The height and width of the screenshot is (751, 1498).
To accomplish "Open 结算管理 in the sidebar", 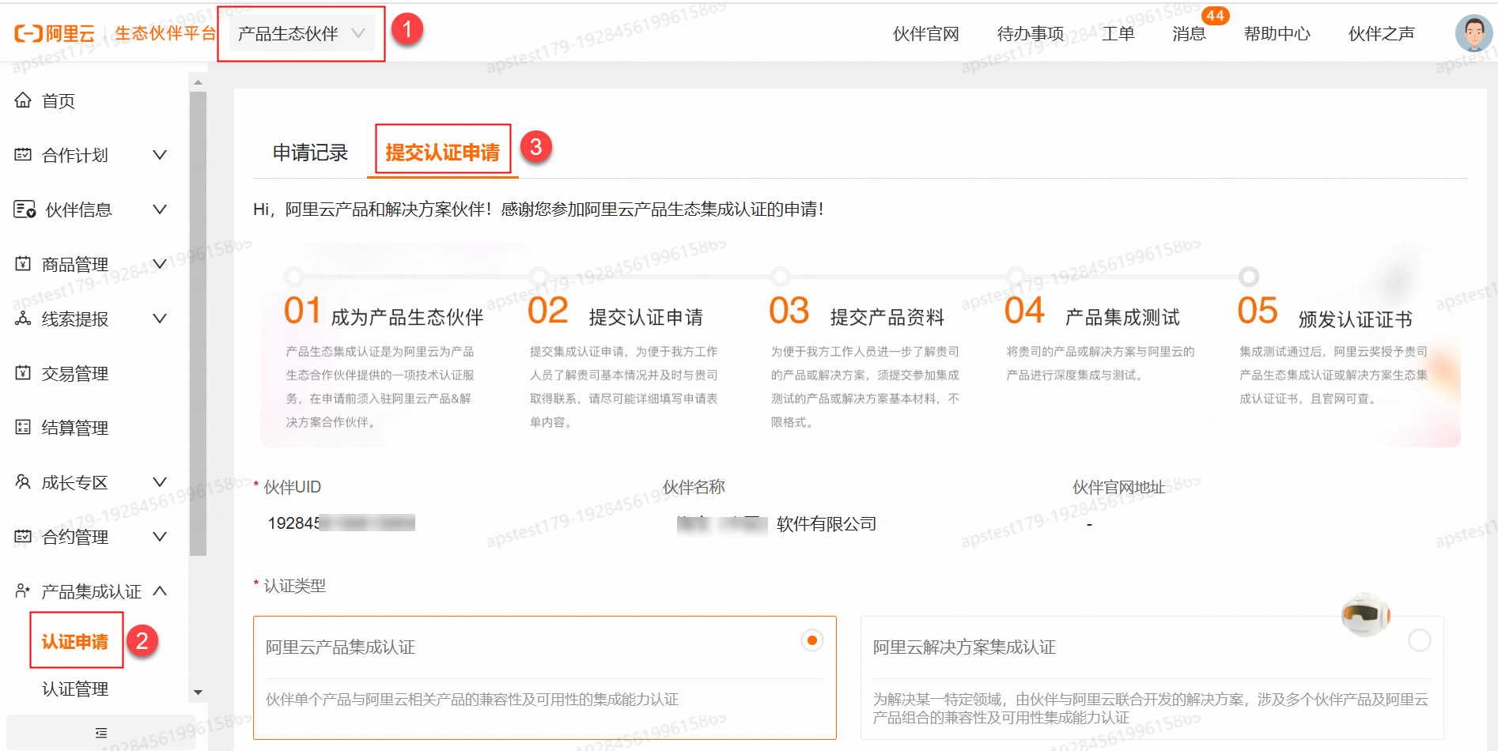I will 74,428.
